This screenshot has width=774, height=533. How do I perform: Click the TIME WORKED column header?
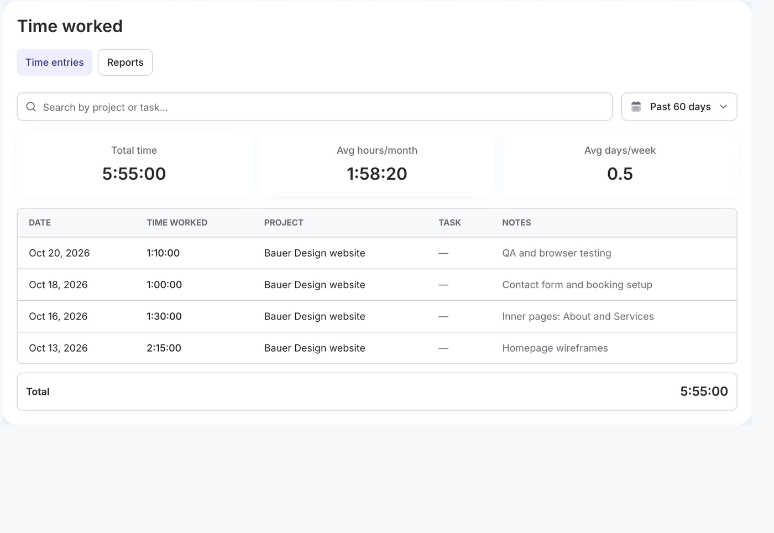(177, 222)
